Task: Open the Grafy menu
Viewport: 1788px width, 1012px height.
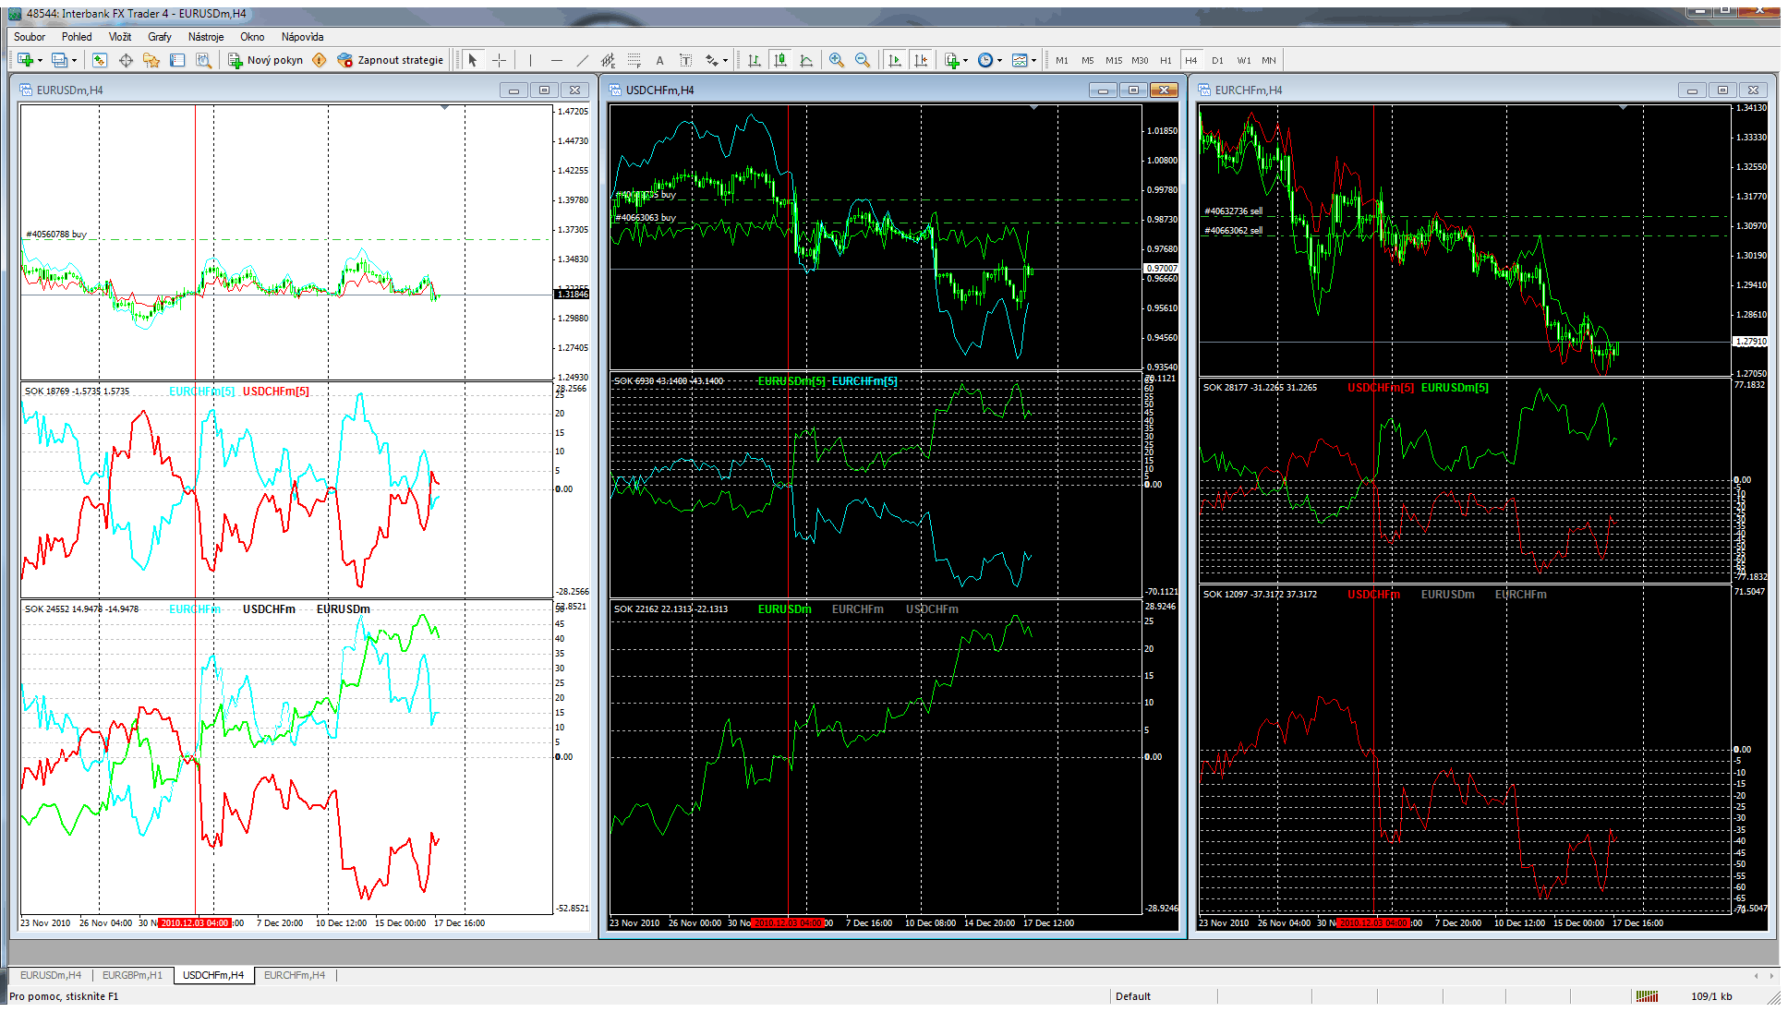Action: point(160,37)
